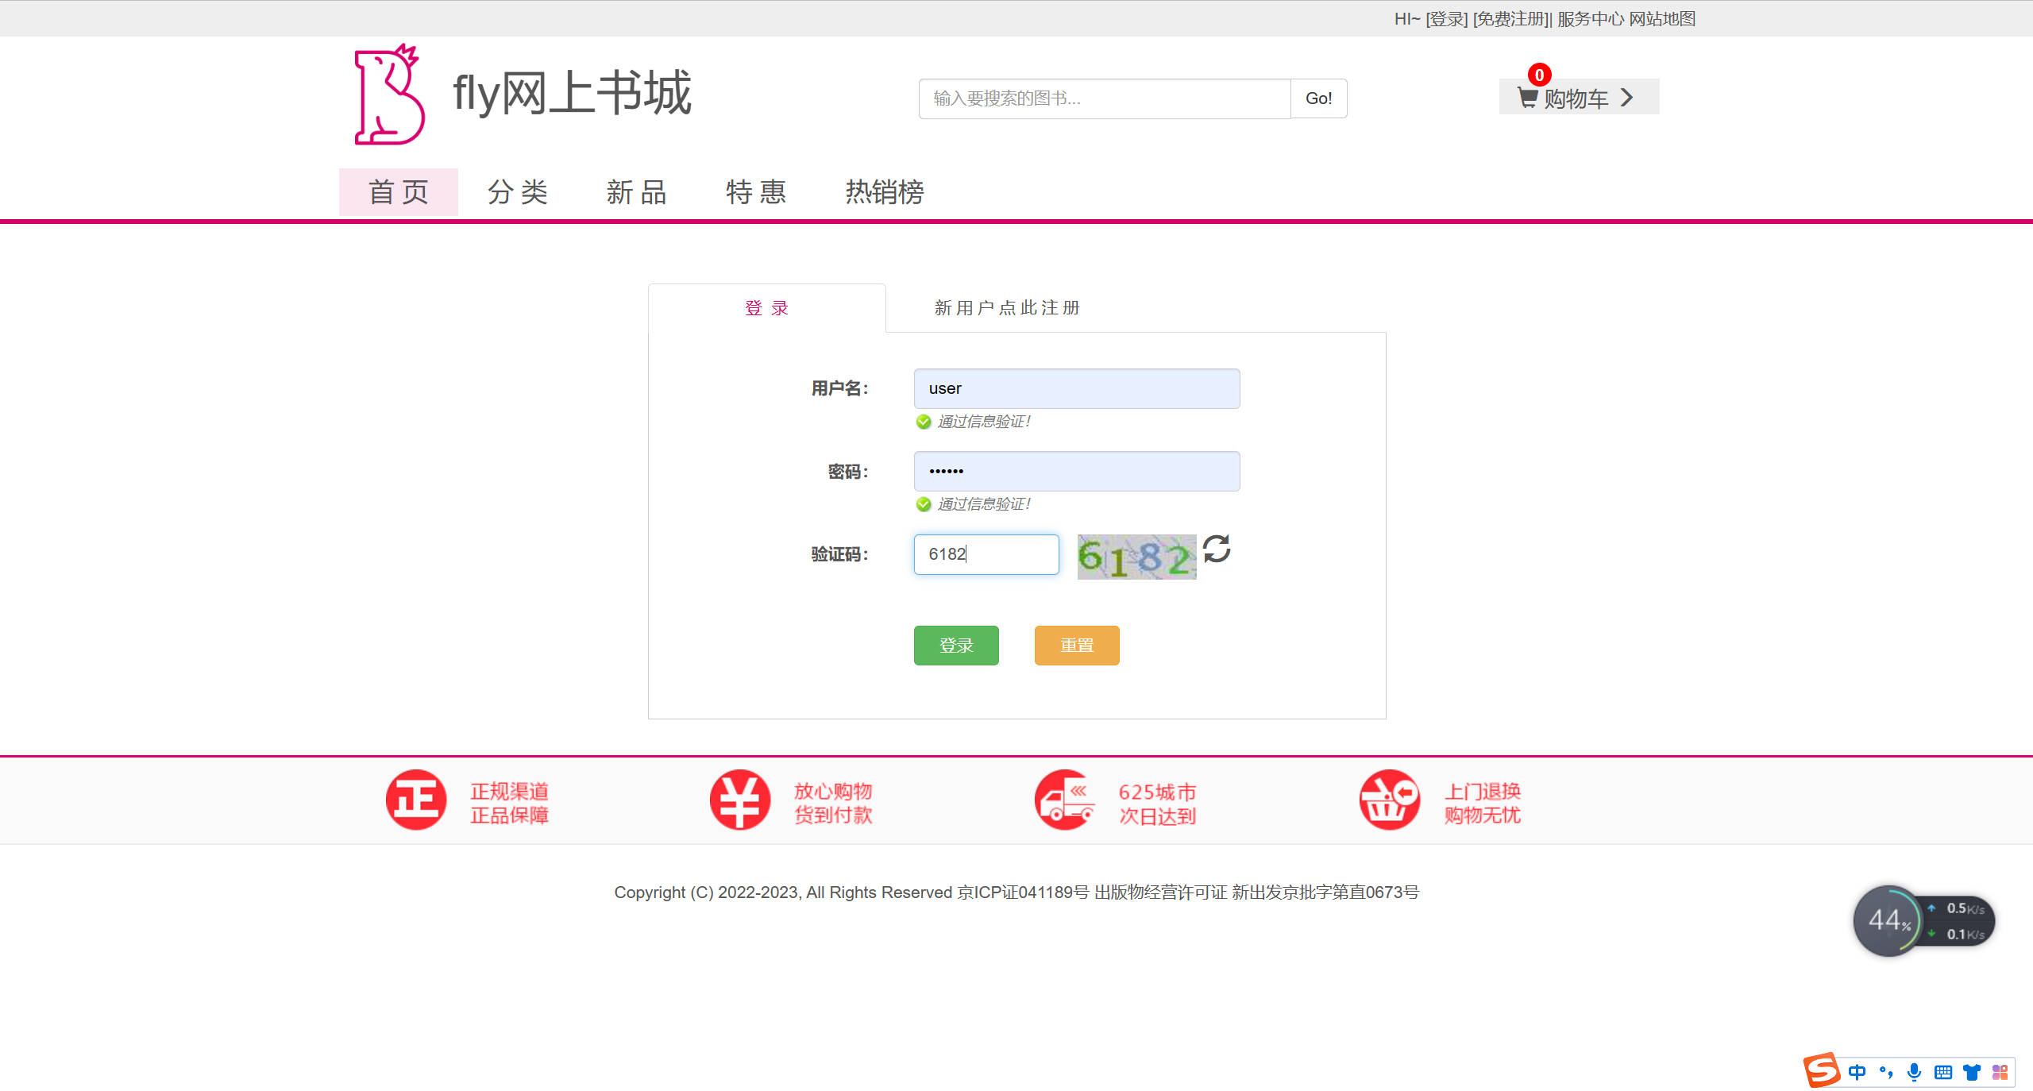Click the 44% network speed indicator
2033x1091 pixels.
click(x=1888, y=920)
